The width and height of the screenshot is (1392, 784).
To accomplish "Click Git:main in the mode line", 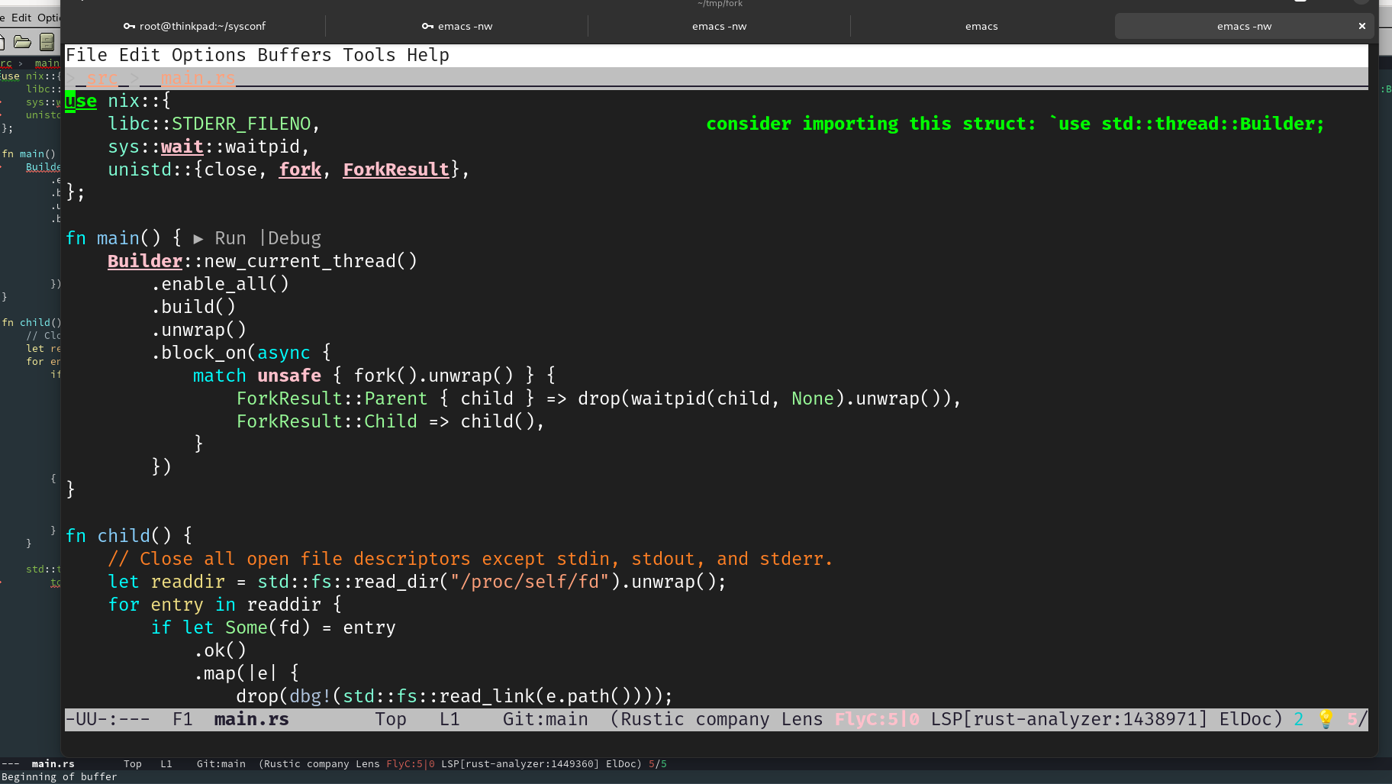I will coord(546,719).
